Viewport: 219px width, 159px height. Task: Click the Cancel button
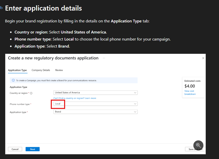click(15, 149)
